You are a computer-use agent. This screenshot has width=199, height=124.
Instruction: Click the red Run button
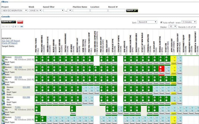20,22
